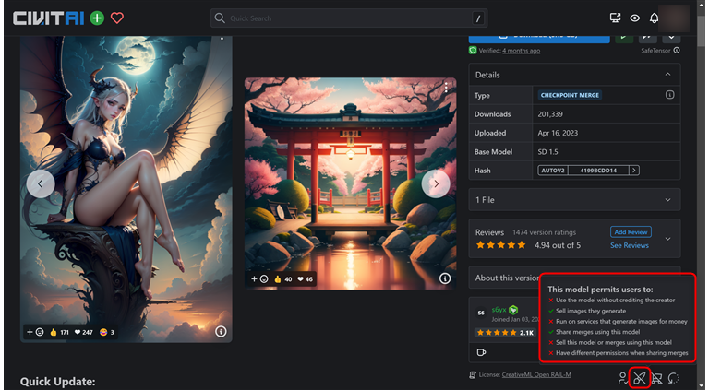
Task: Open the CreativeML Open RAIL-M license link
Action: click(541, 375)
